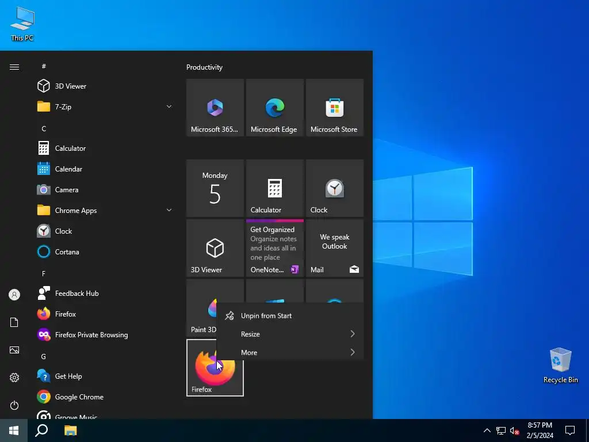This screenshot has height=442, width=589.
Task: Select the This PC desktop icon
Action: (22, 24)
